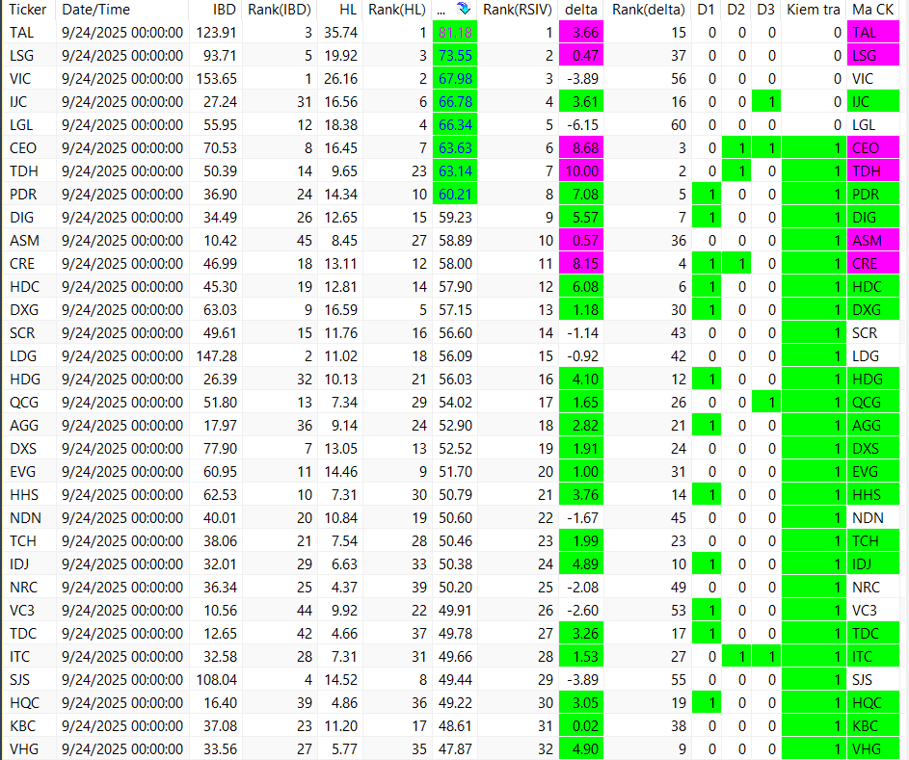The image size is (909, 760).
Task: Click the green IJC cell in Ma CK column
Action: tap(873, 102)
